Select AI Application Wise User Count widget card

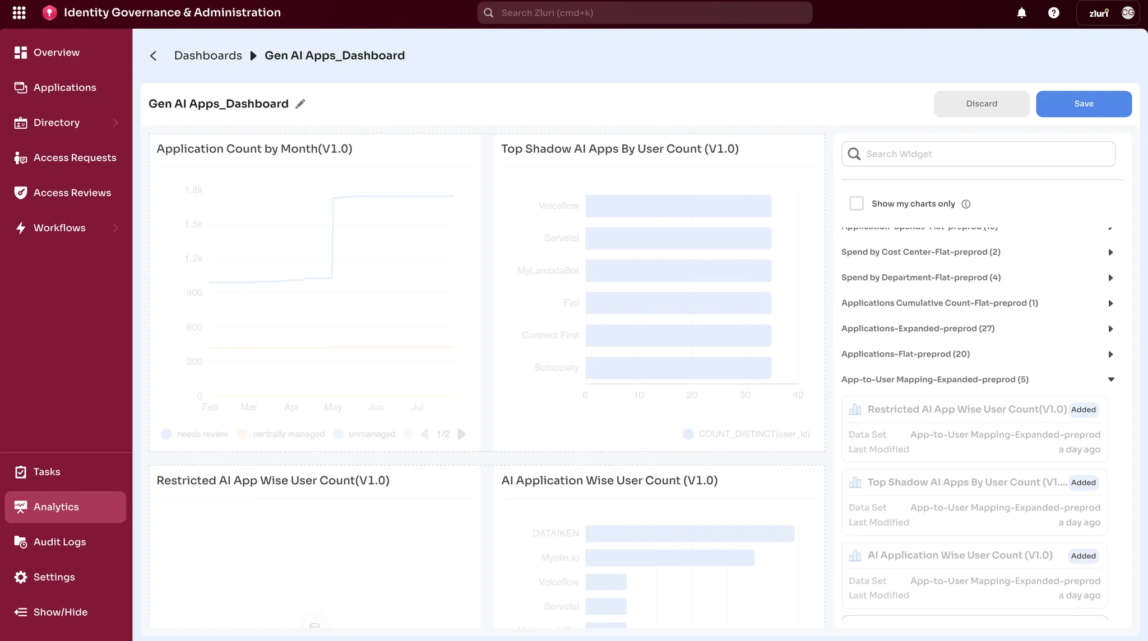(974, 575)
